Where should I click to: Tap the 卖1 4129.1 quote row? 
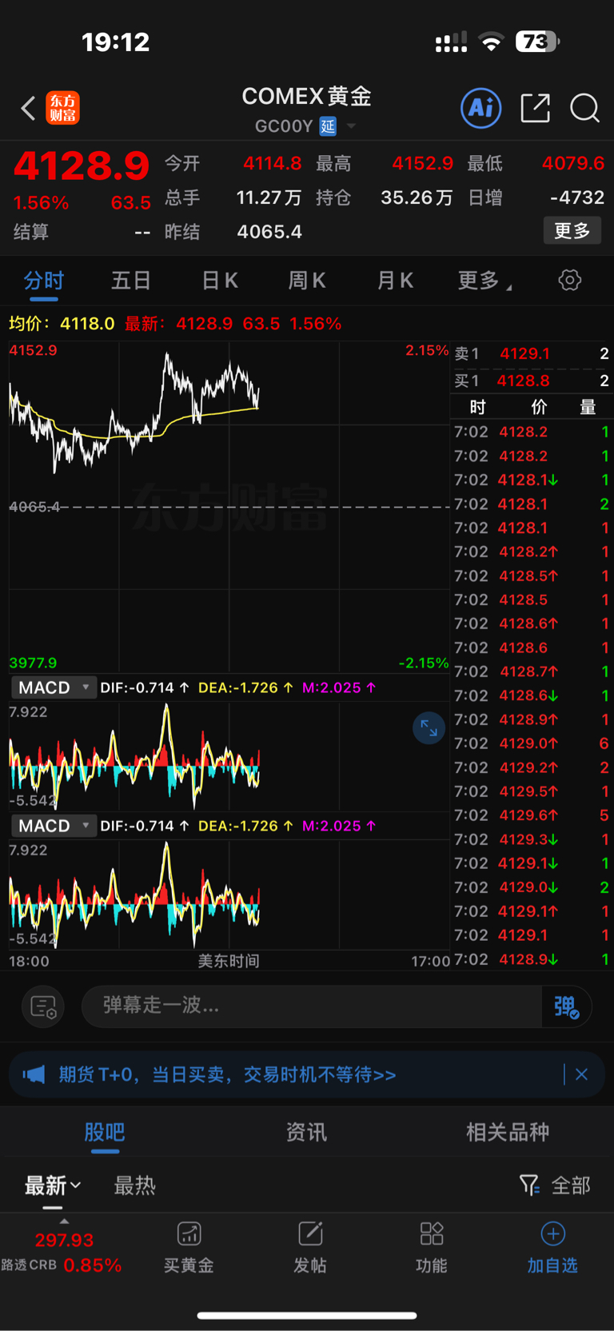click(x=532, y=353)
